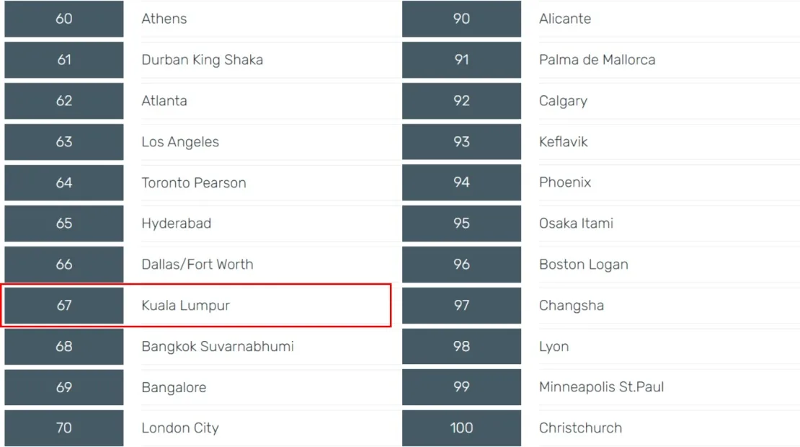Click the Durban King Shaka row
This screenshot has width=800, height=447.
tap(202, 60)
